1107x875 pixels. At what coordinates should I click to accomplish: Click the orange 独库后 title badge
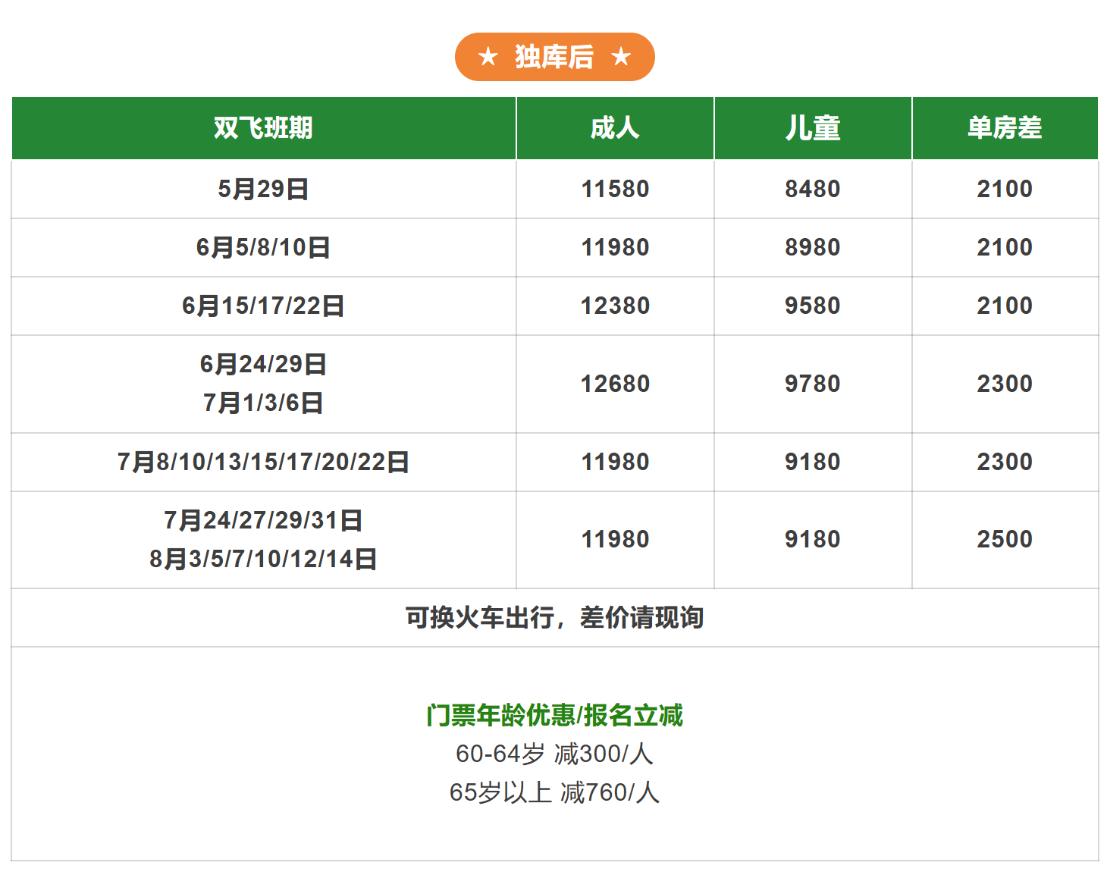pyautogui.click(x=554, y=57)
